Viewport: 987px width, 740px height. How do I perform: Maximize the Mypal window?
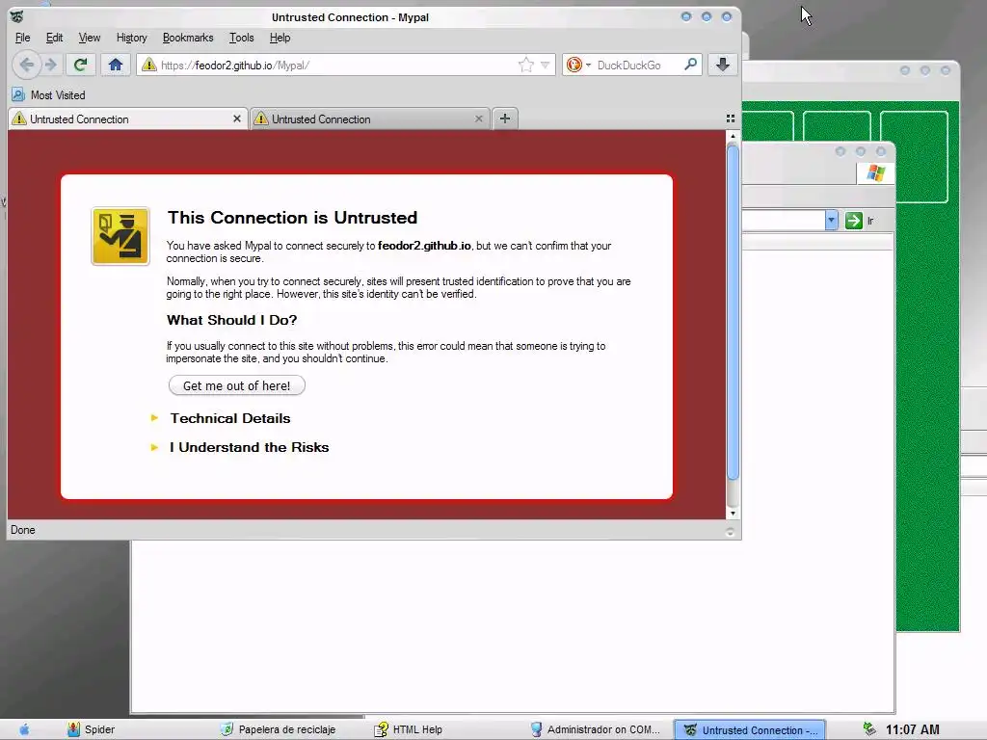point(707,17)
